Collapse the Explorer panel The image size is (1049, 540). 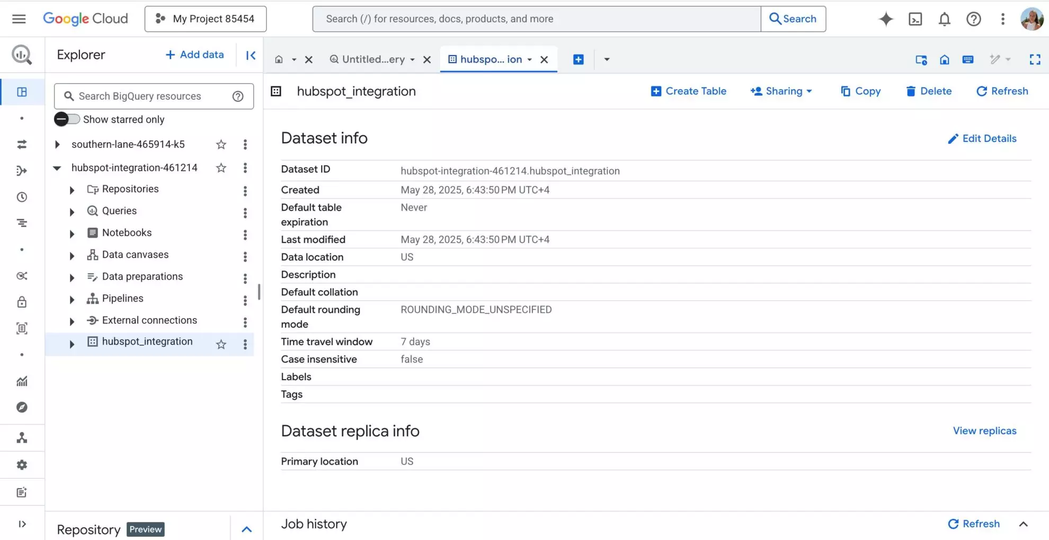251,55
